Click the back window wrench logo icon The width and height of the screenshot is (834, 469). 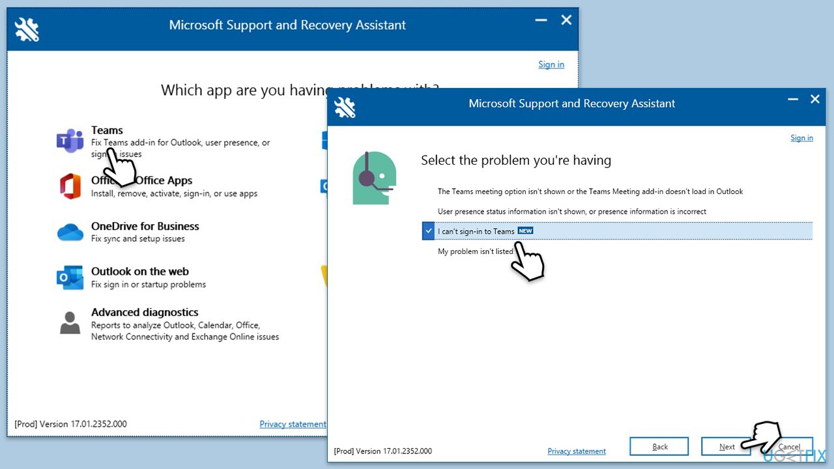27,29
